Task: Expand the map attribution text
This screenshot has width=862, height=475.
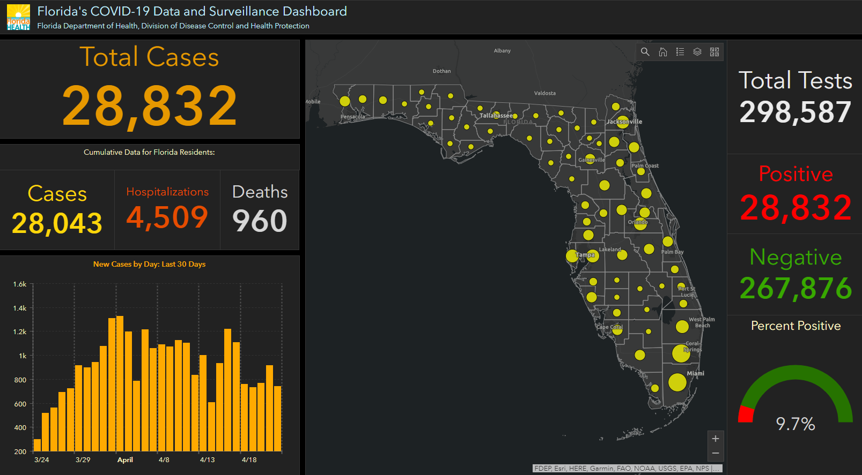Action: pyautogui.click(x=627, y=468)
